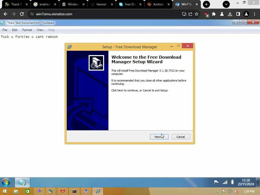Open the purple bird app in taskbar
This screenshot has height=195, width=260.
pyautogui.click(x=39, y=191)
